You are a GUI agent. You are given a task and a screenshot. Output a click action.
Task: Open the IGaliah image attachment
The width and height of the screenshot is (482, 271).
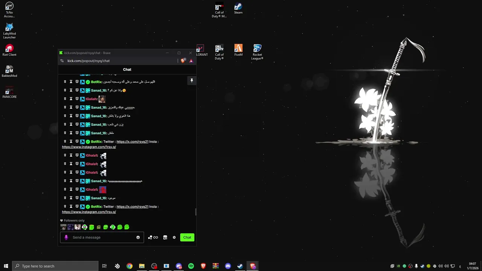coord(102,99)
